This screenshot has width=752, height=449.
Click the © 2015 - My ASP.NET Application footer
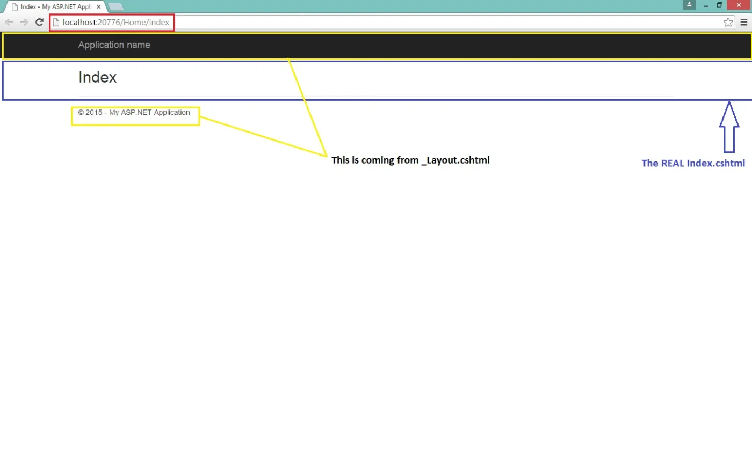pos(134,113)
